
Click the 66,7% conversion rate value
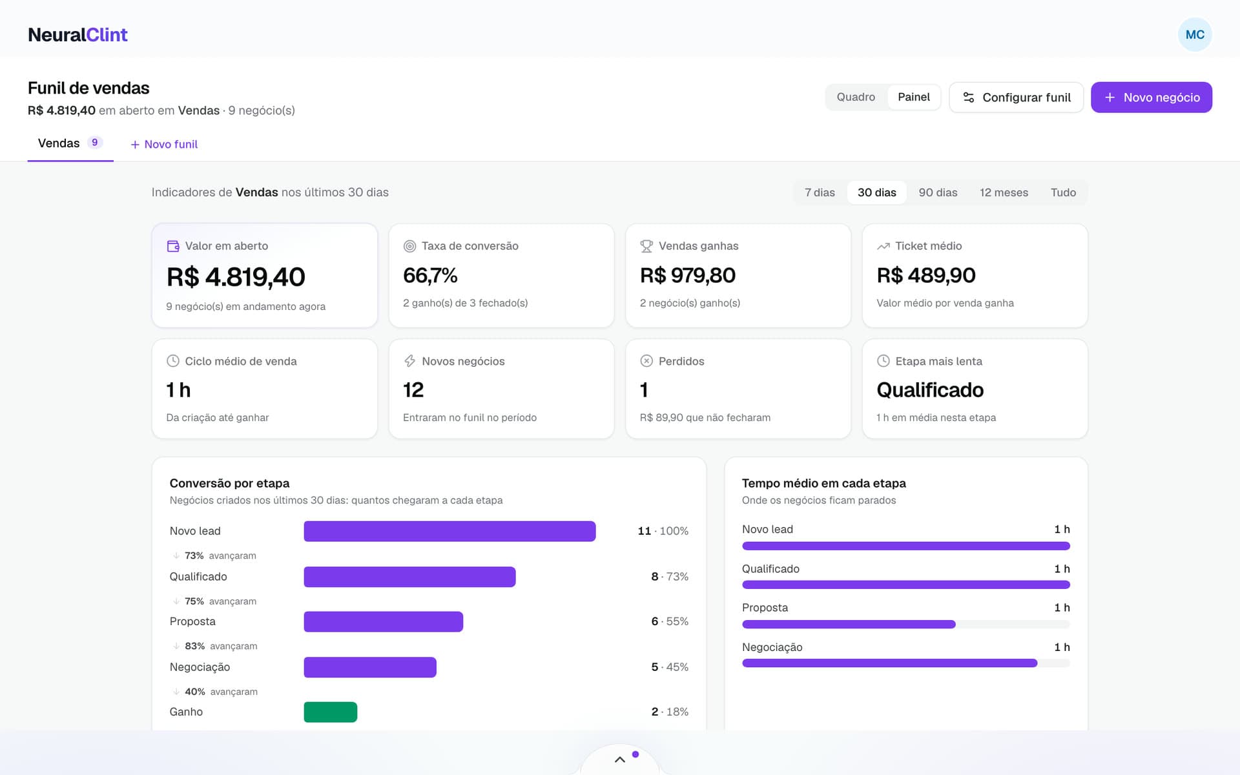(430, 275)
